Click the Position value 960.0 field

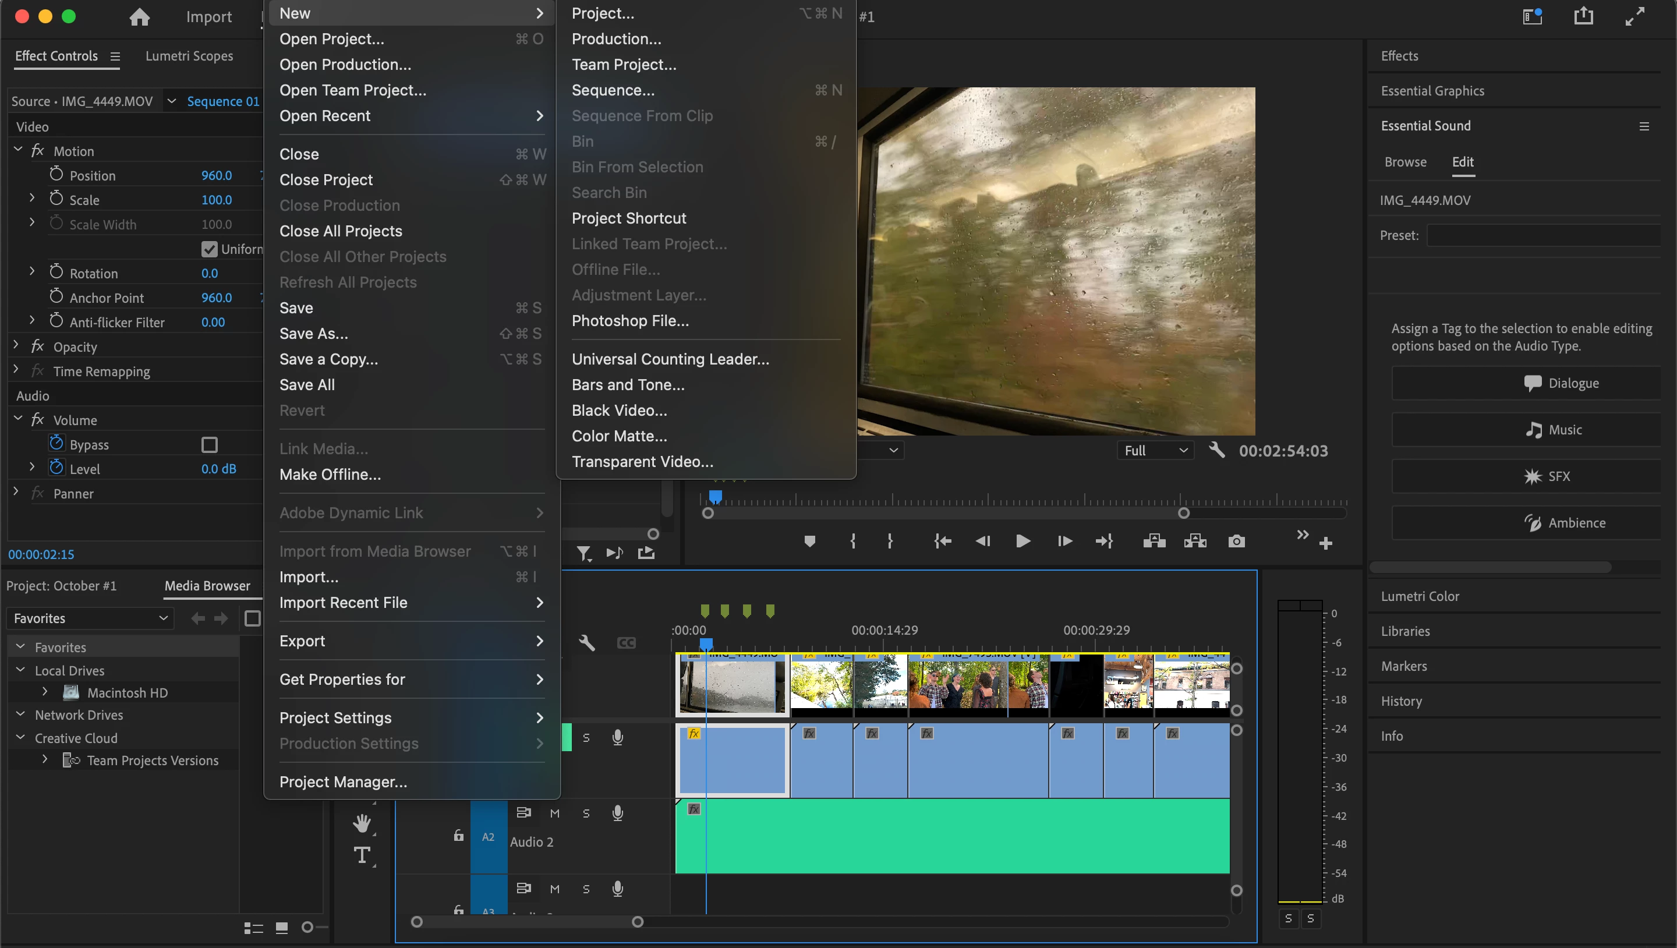[x=216, y=175]
